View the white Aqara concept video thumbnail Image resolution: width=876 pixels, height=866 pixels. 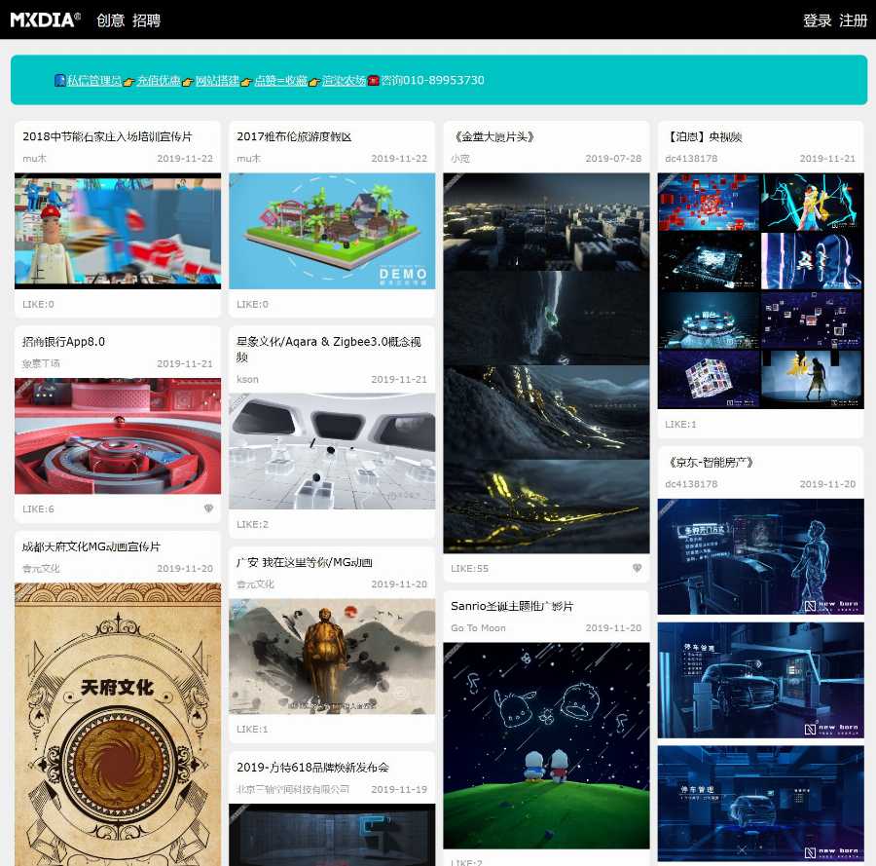coord(332,452)
